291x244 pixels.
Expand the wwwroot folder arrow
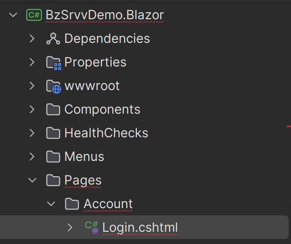click(32, 86)
